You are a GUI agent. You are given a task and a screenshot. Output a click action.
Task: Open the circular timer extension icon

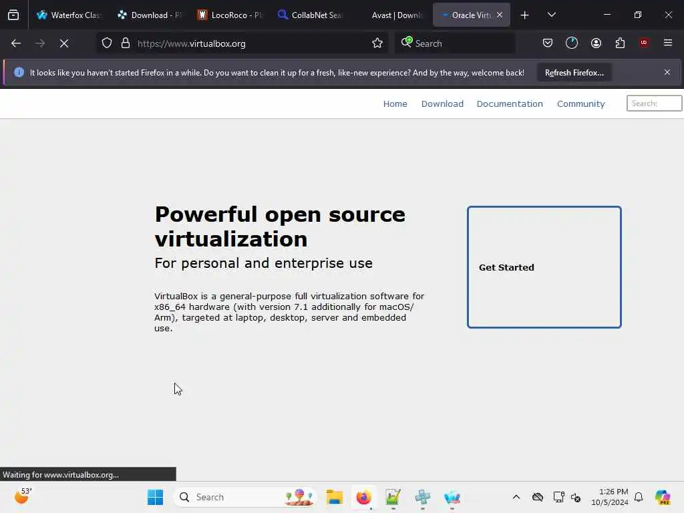click(572, 43)
